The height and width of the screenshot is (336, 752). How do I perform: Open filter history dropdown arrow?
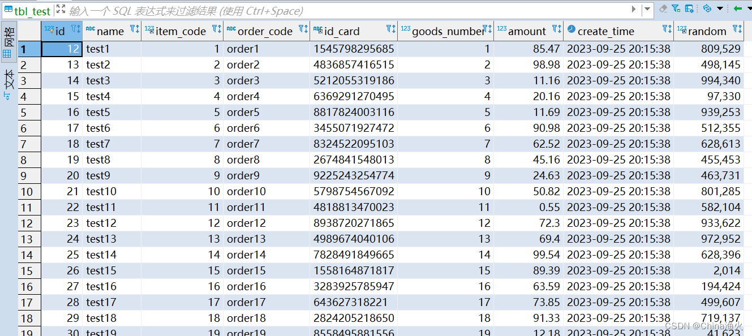(x=647, y=9)
